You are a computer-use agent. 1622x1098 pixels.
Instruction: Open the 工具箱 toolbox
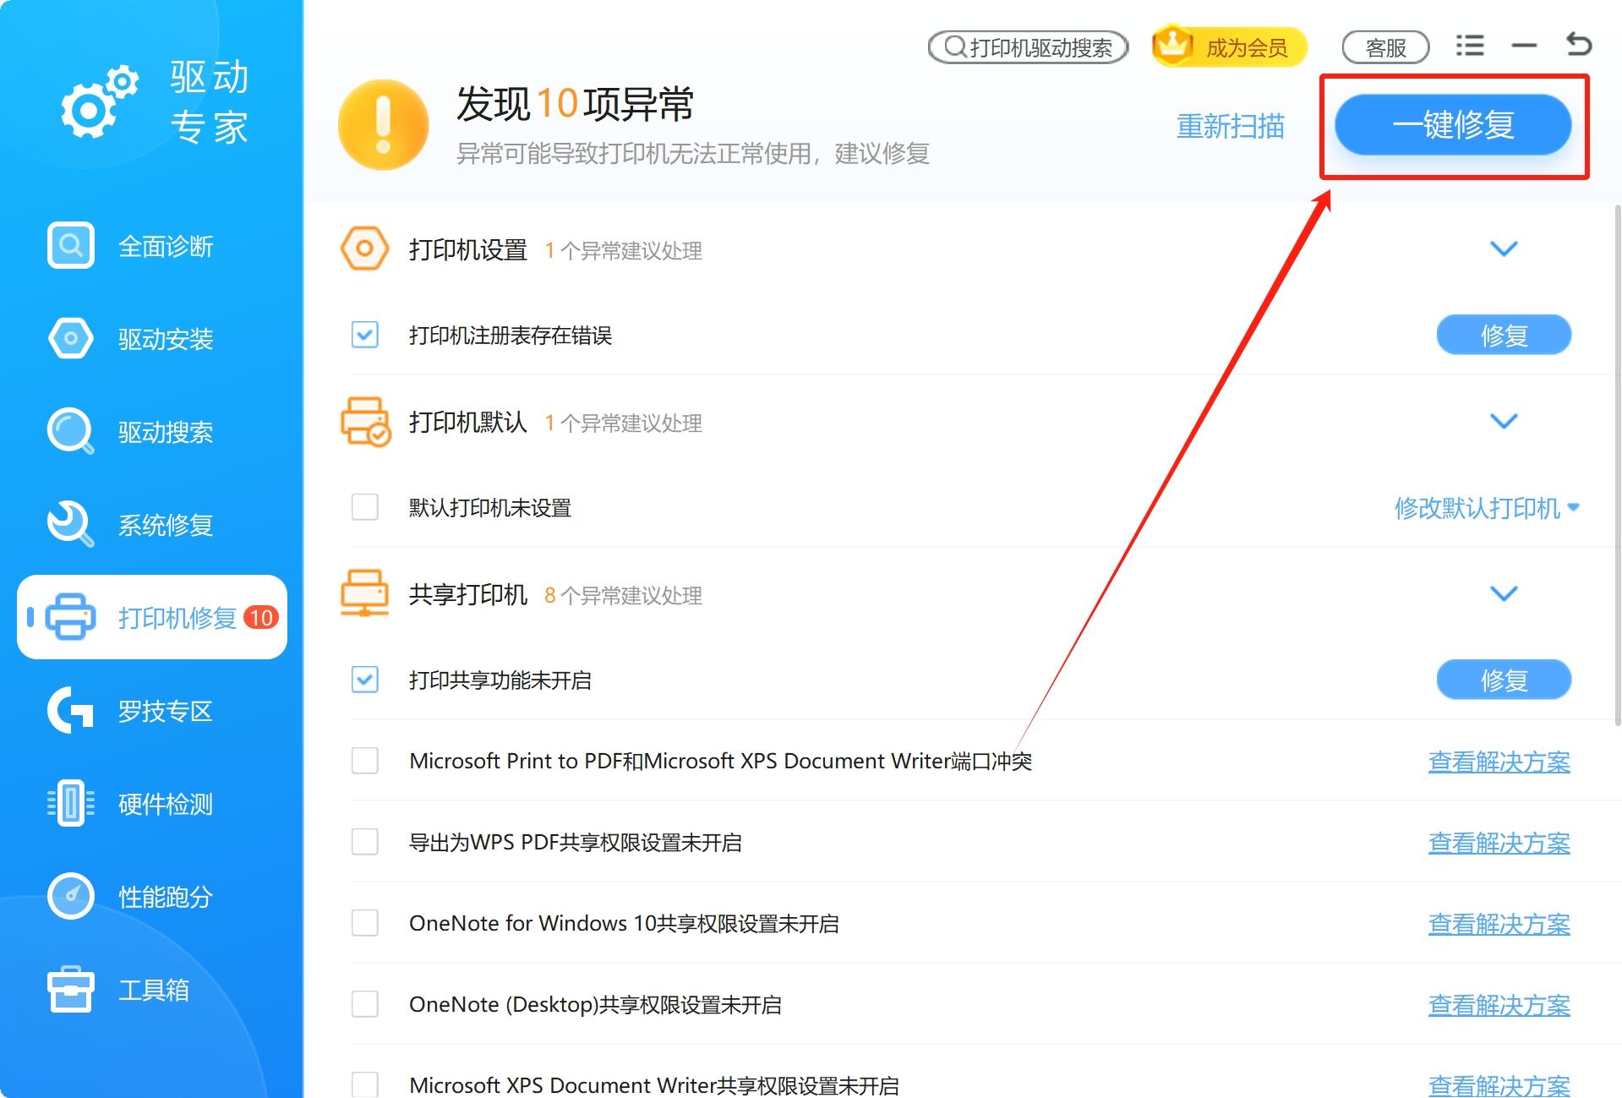pos(153,990)
